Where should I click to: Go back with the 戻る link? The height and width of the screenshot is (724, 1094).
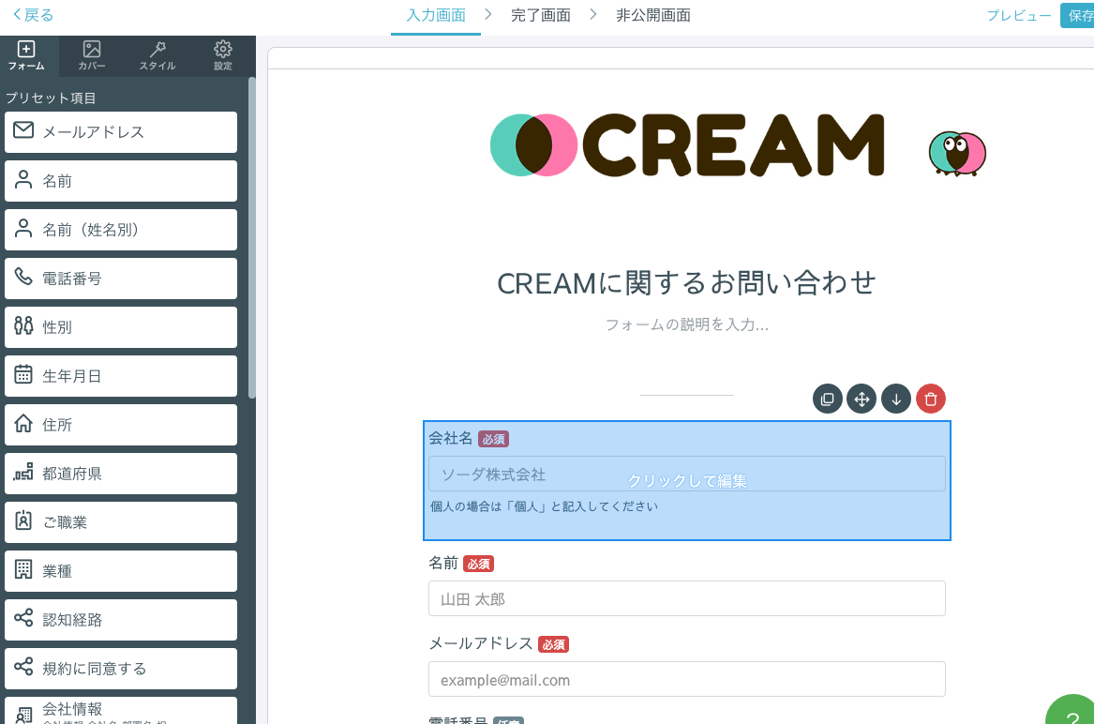(x=33, y=15)
